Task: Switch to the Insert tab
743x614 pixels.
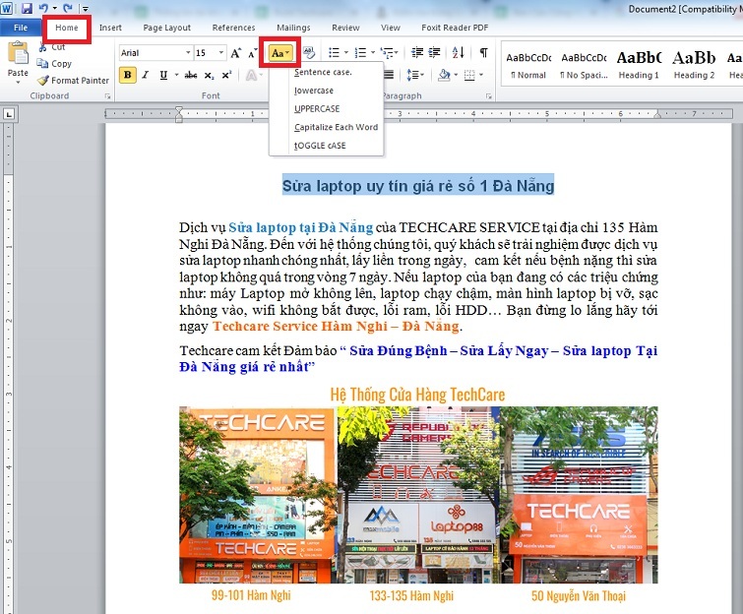Action: 110,28
